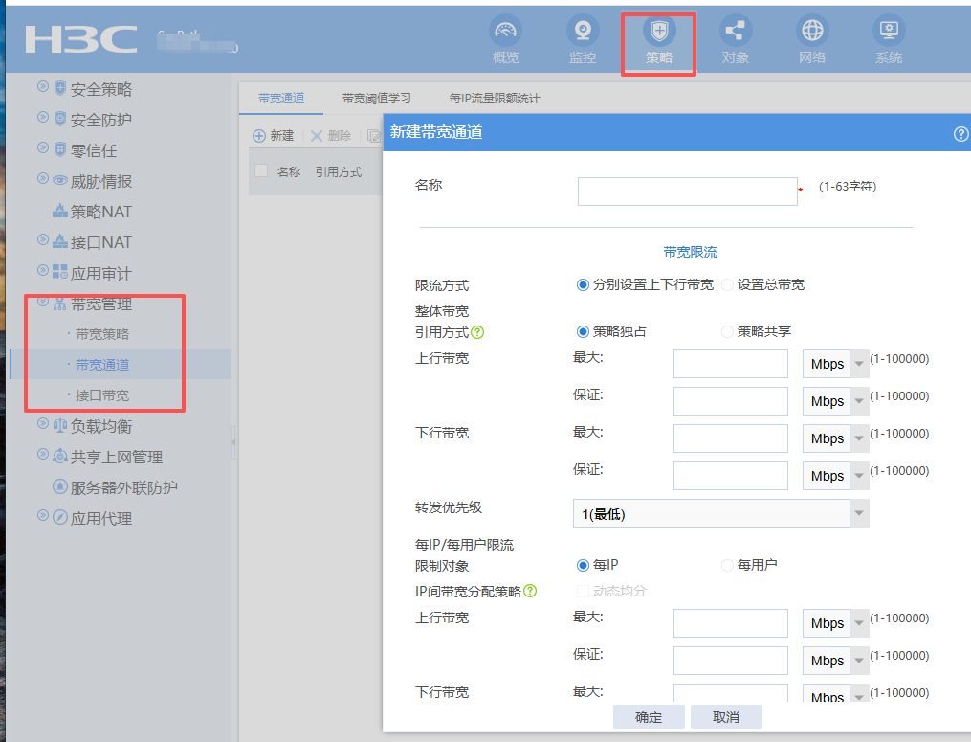Select the 每用户 radio option
Viewport: 971px width, 742px height.
[x=728, y=565]
